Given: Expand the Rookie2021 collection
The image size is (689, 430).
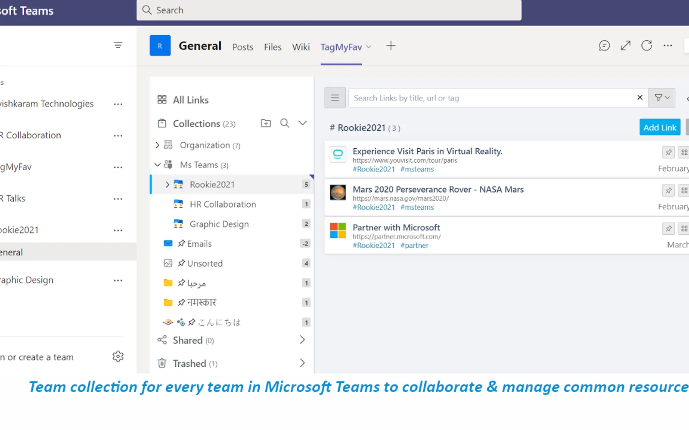Looking at the screenshot, I should tap(167, 185).
